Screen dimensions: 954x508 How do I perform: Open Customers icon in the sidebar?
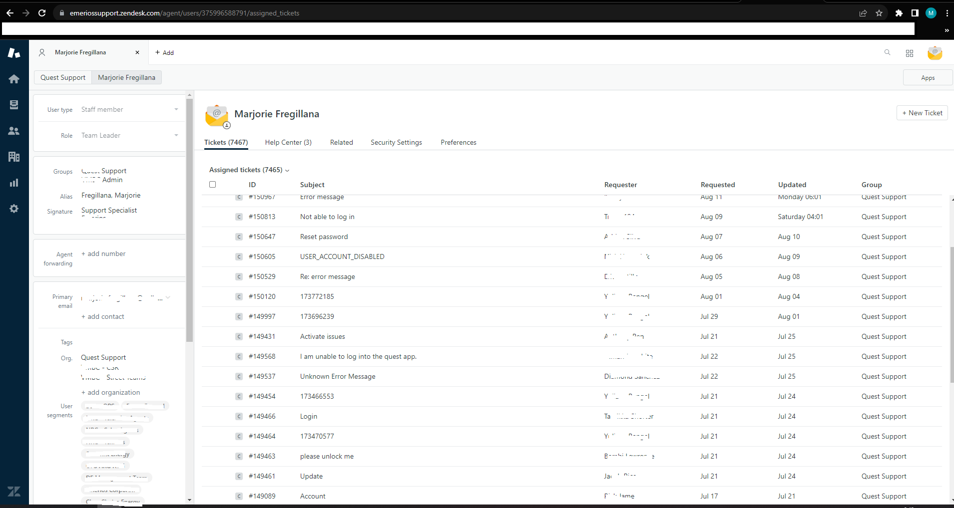[x=14, y=131]
